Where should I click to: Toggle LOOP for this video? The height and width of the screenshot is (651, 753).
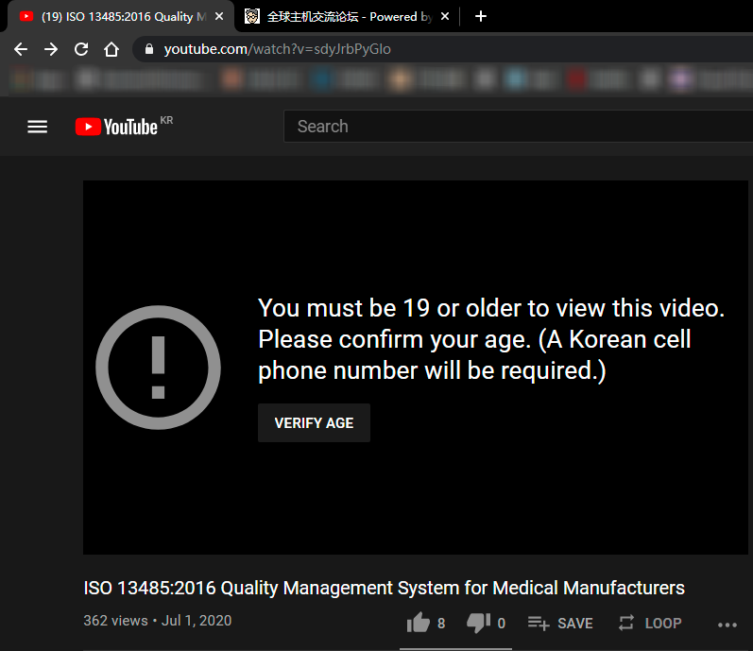click(x=650, y=624)
